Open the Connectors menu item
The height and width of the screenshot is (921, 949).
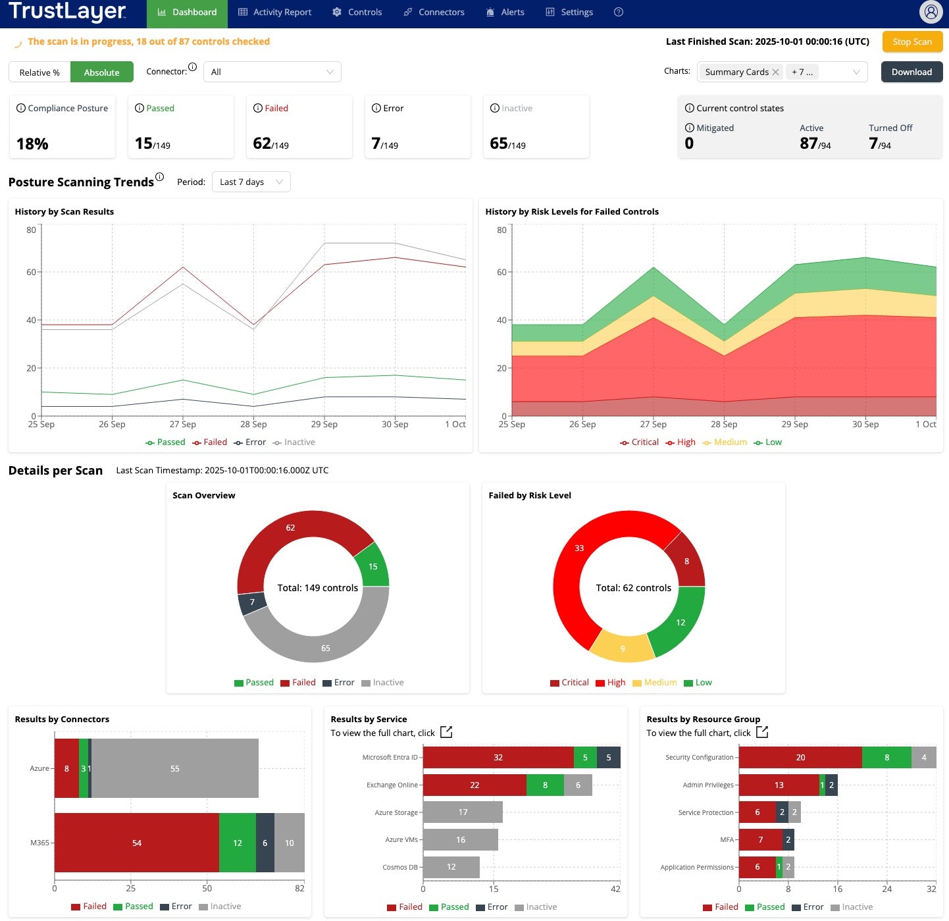point(434,13)
